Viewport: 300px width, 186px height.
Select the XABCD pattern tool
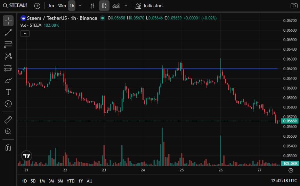[8, 56]
